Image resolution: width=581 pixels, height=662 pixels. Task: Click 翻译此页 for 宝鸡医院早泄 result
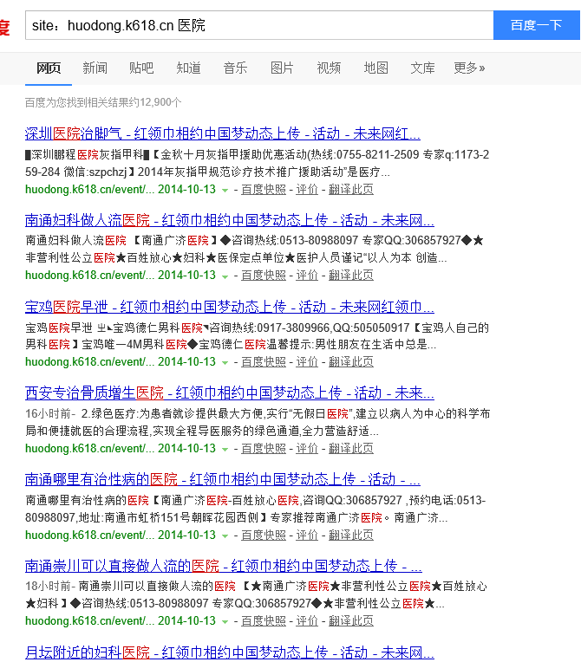pyautogui.click(x=351, y=362)
